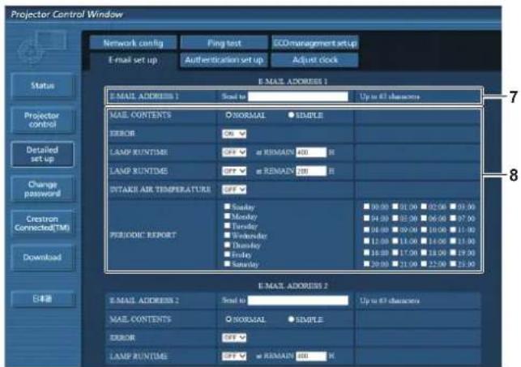Open the ERROR dropdown for address 2
The image size is (521, 367).
coord(234,338)
